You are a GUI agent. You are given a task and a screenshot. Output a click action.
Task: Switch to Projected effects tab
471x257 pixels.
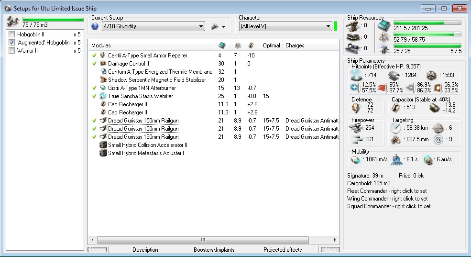[283, 250]
